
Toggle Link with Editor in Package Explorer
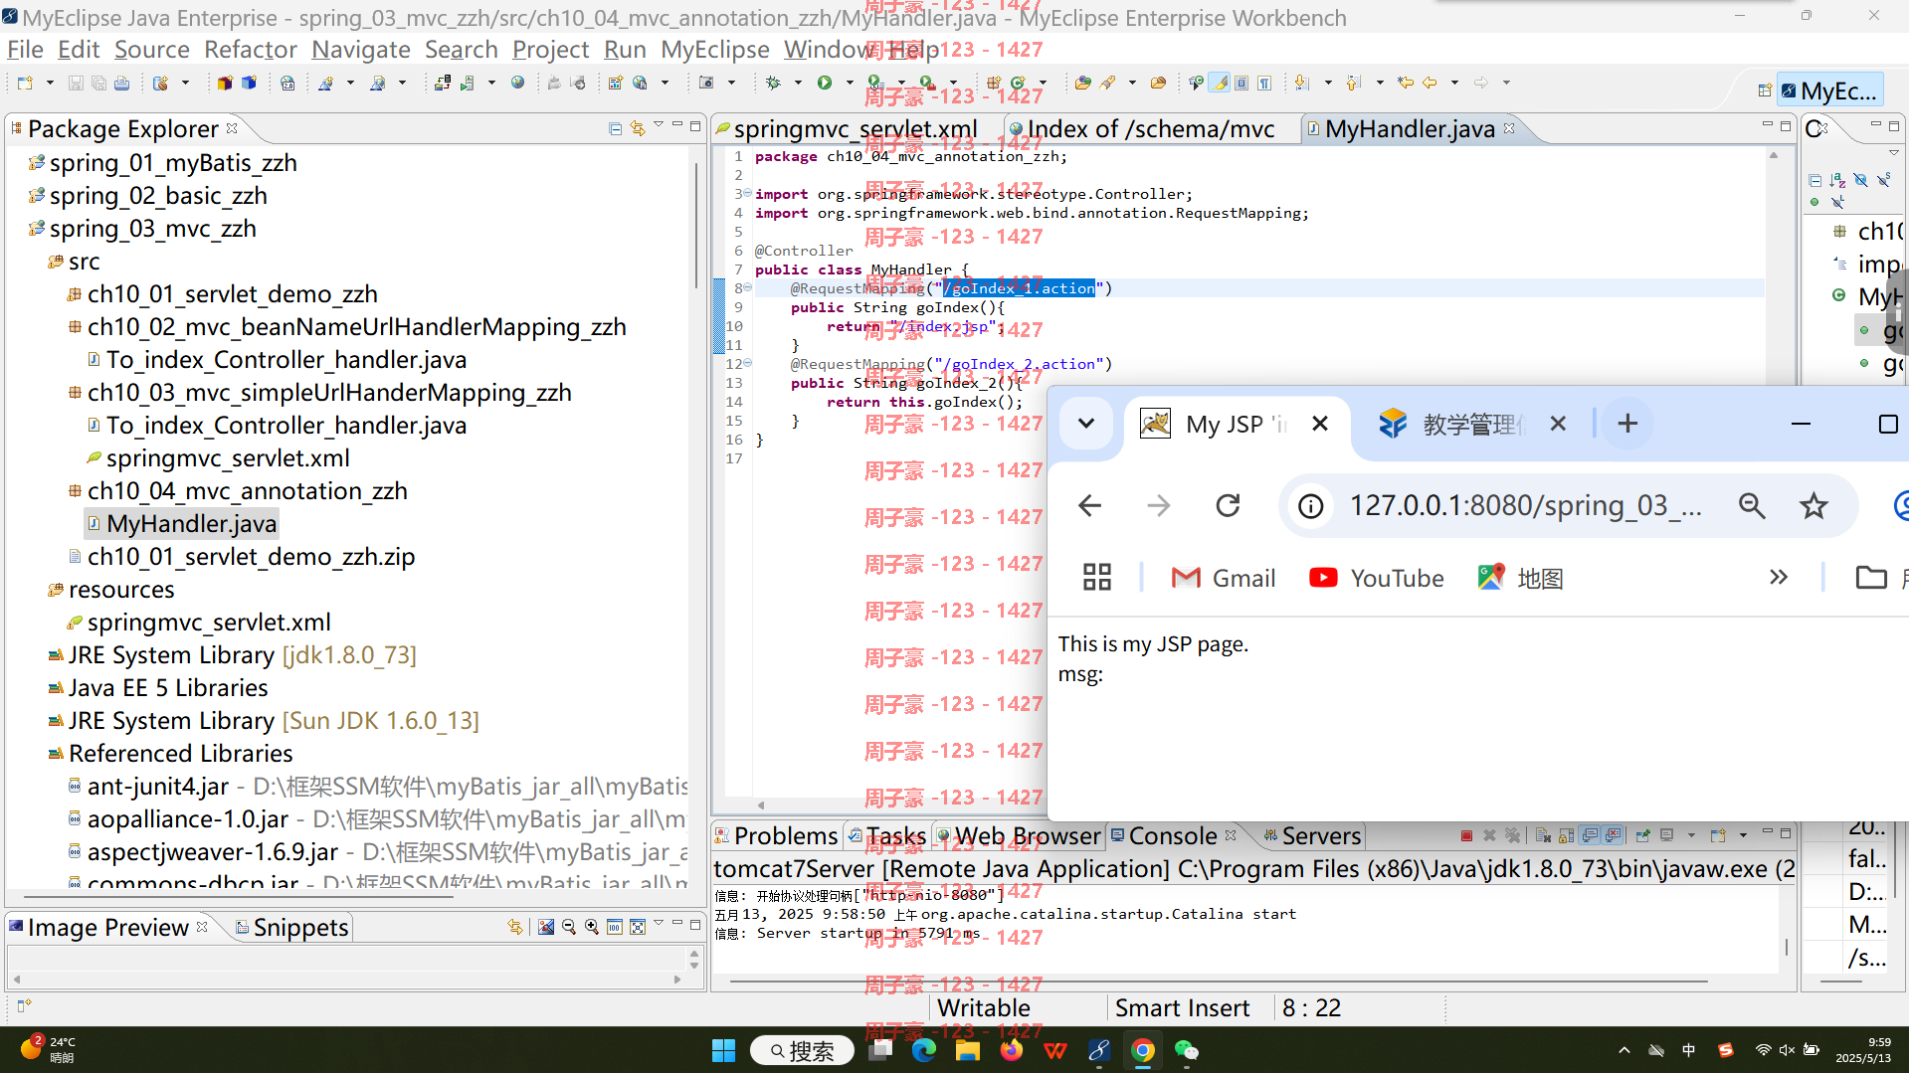638,128
